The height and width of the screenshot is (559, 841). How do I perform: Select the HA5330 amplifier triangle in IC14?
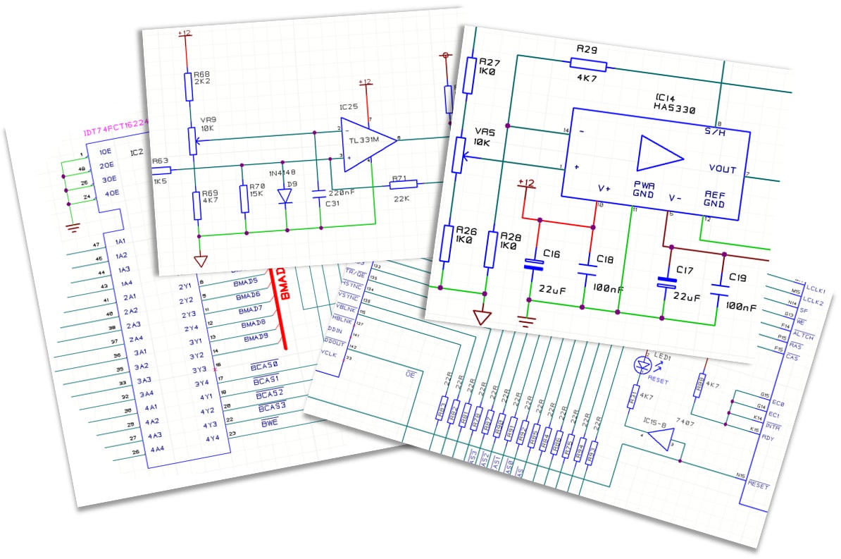tap(659, 154)
